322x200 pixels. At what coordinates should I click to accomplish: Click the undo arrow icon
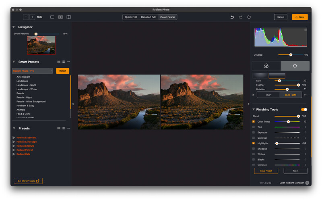[x=232, y=17]
